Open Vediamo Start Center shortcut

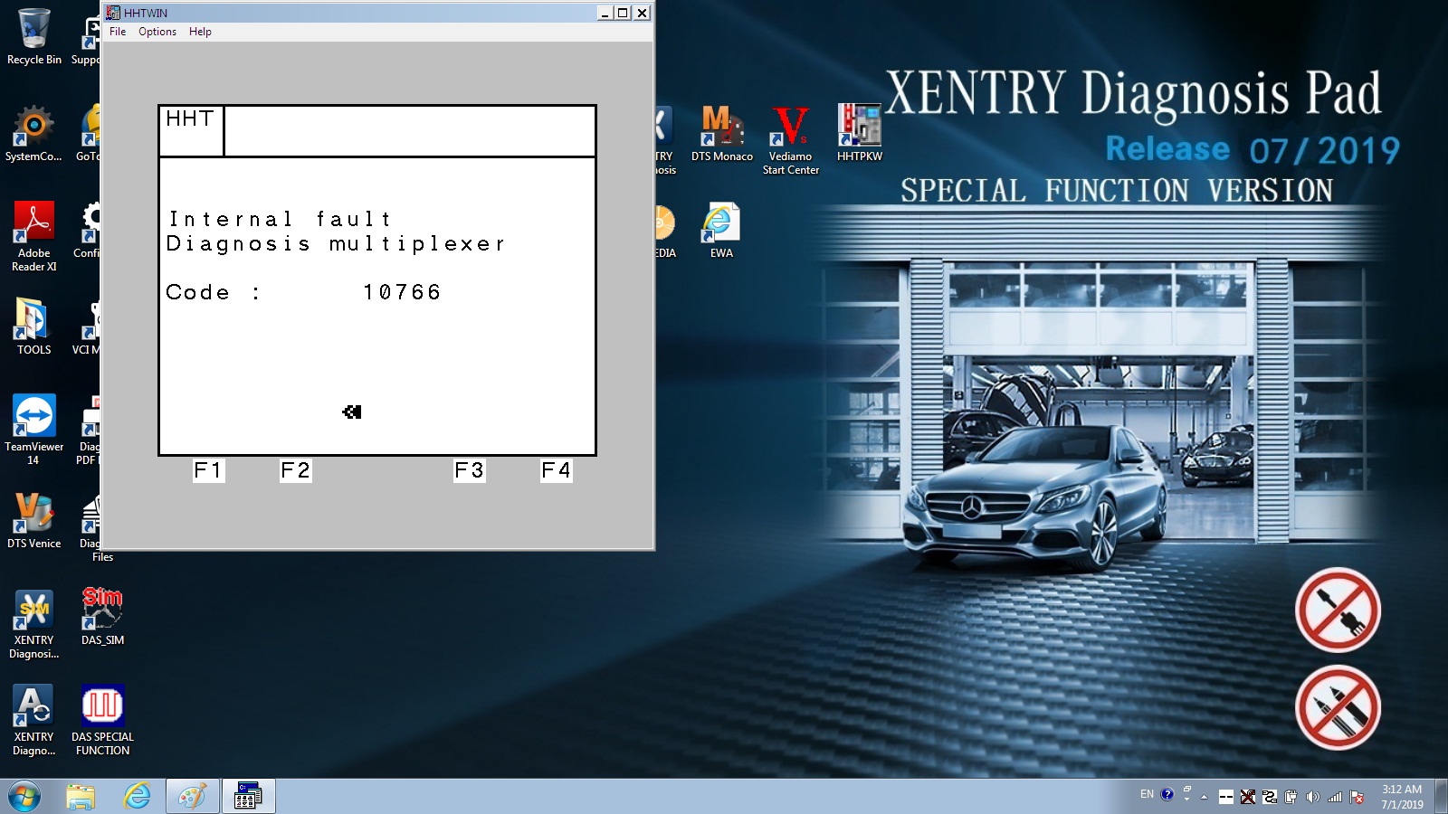(791, 140)
